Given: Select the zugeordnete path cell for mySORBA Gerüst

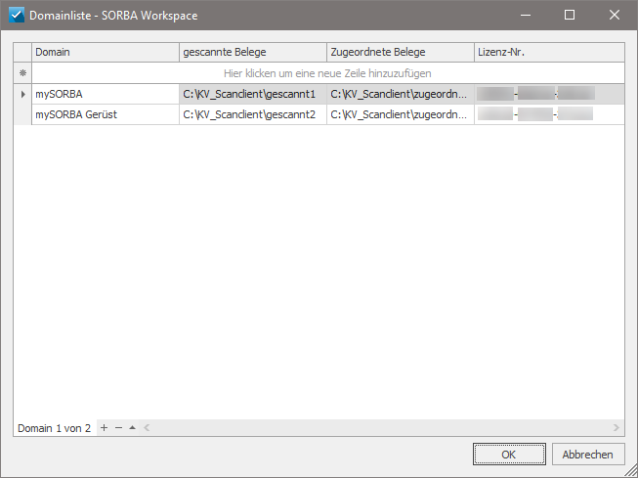Looking at the screenshot, I should coord(401,114).
